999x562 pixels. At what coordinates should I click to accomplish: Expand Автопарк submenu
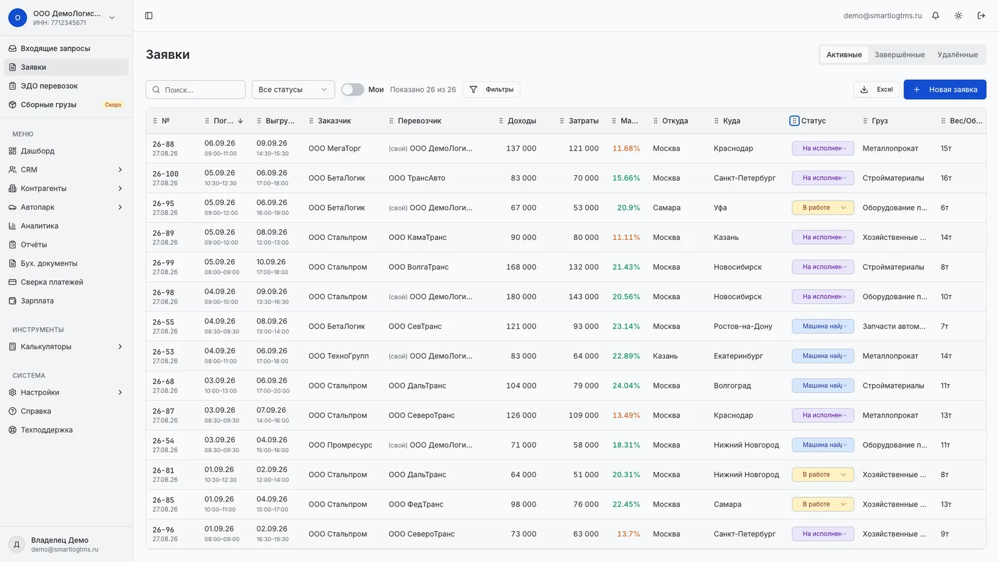pyautogui.click(x=120, y=207)
